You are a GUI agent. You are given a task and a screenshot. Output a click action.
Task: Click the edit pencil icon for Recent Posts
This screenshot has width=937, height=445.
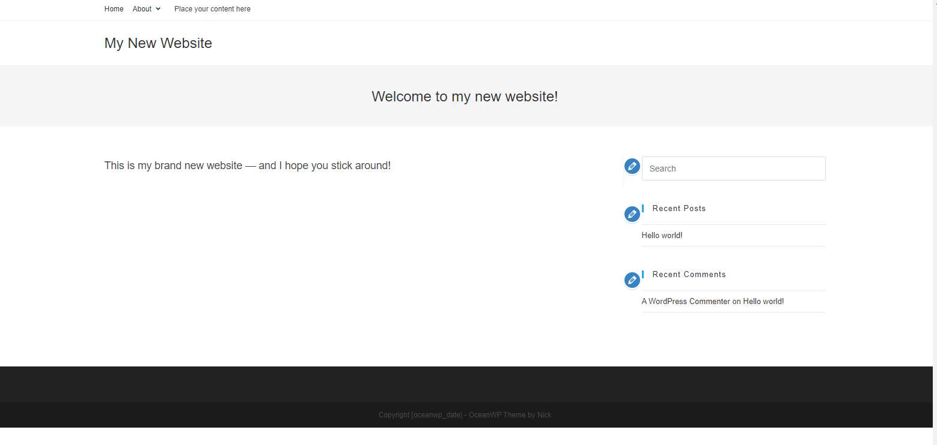[x=632, y=214]
